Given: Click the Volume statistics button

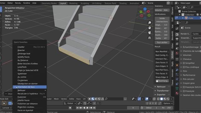Looking at the screenshot, I should (158, 10).
